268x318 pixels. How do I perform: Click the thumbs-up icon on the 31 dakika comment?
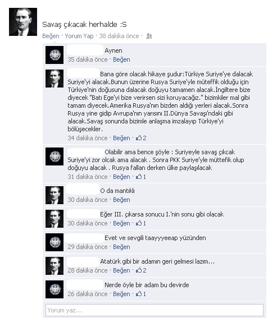pyautogui.click(x=139, y=177)
